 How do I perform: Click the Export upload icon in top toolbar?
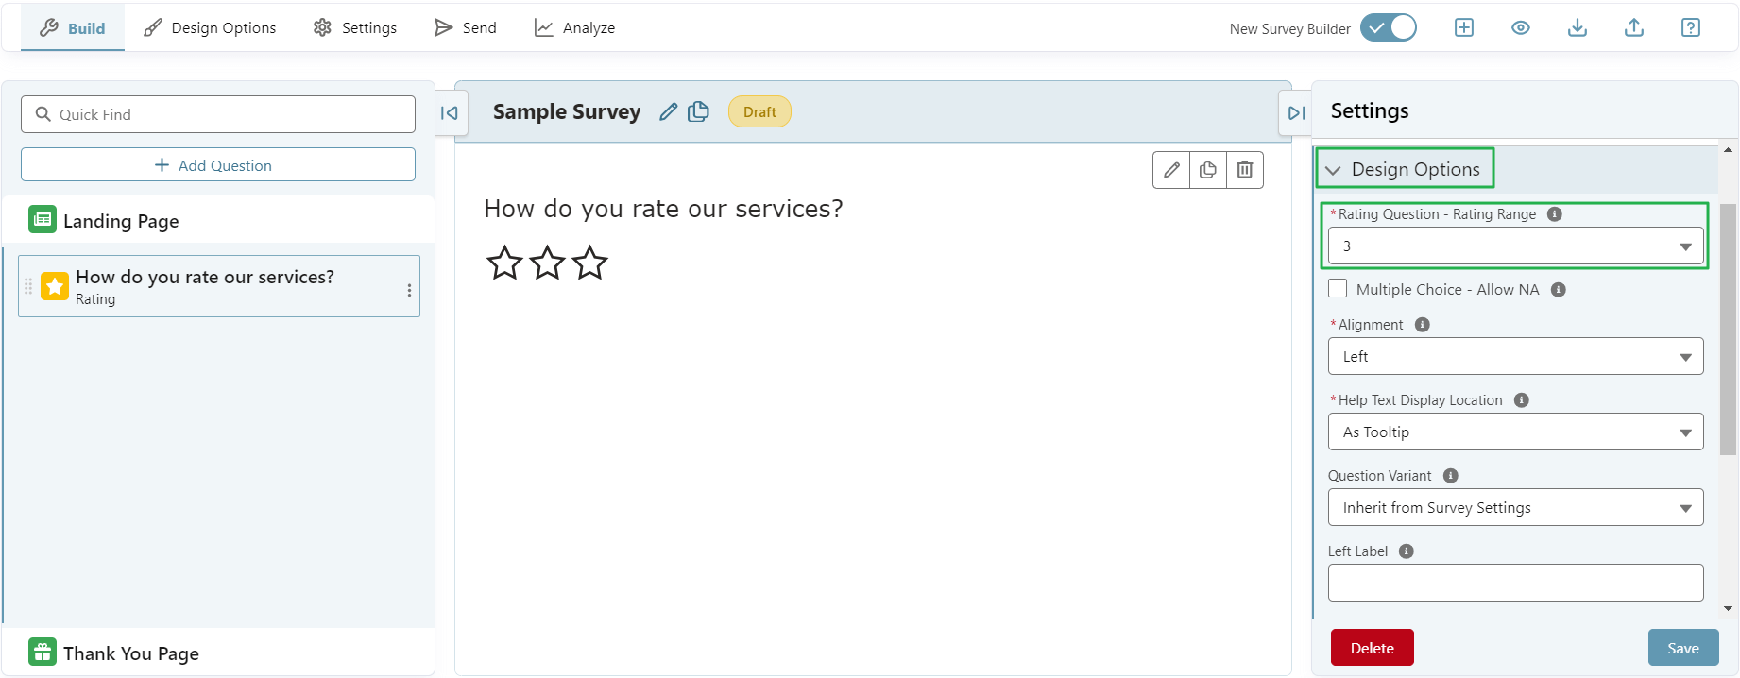[x=1633, y=27]
